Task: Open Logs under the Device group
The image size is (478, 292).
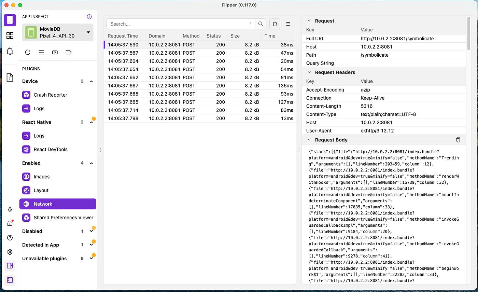Action: tap(58, 109)
